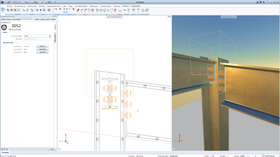Pin the Automated Connections palette
The height and width of the screenshot is (157, 280).
tap(54, 16)
